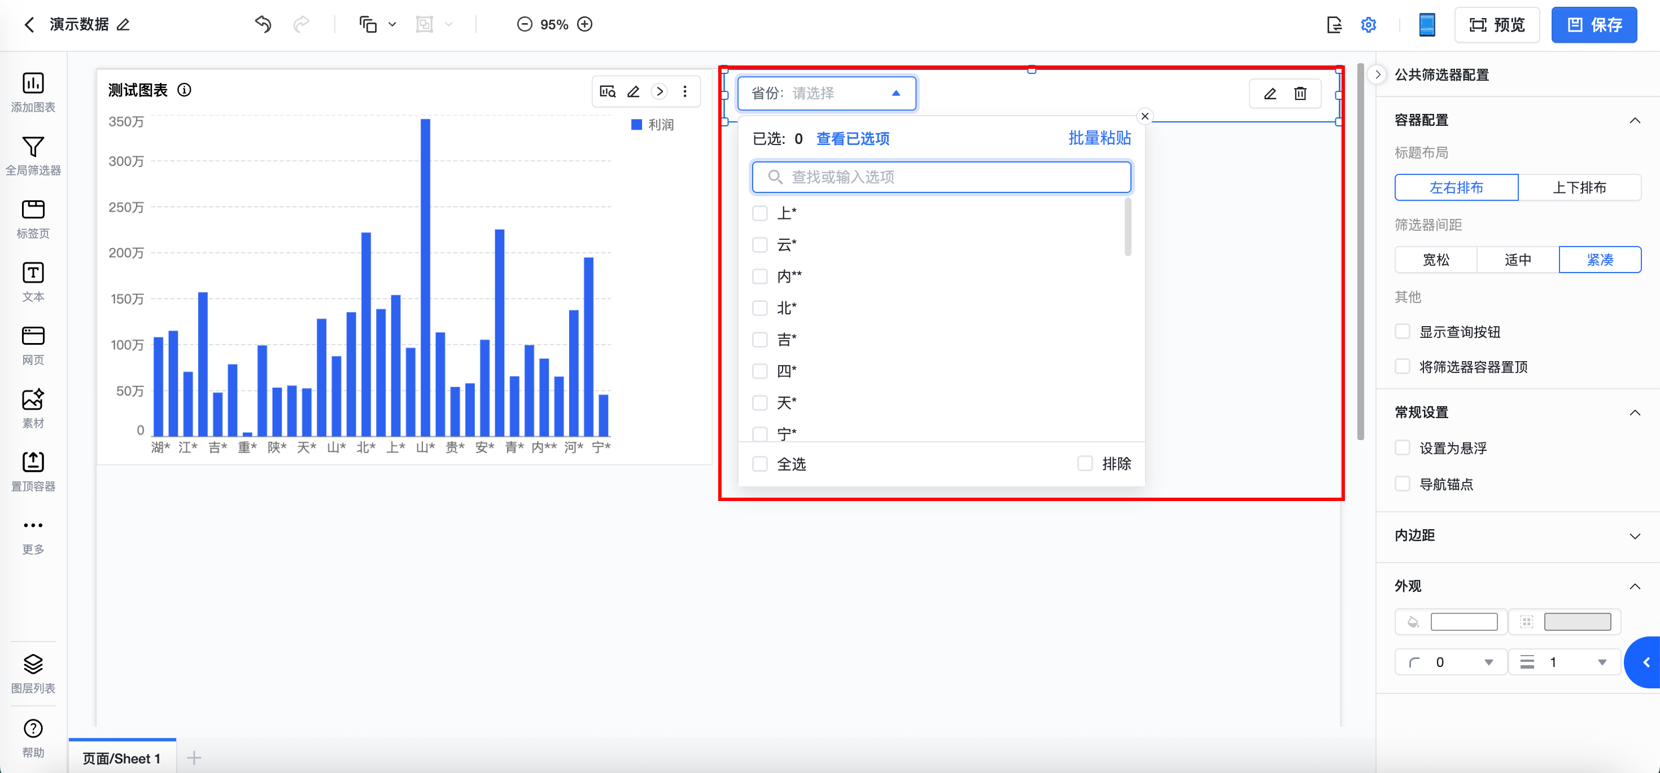The width and height of the screenshot is (1660, 773).
Task: Select the 上下排布 layout option
Action: pyautogui.click(x=1579, y=187)
